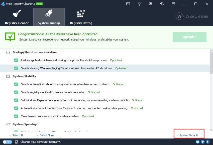Uncheck Disable clearing Windows Paging File
The width and height of the screenshot is (213, 145).
[x=16, y=68]
